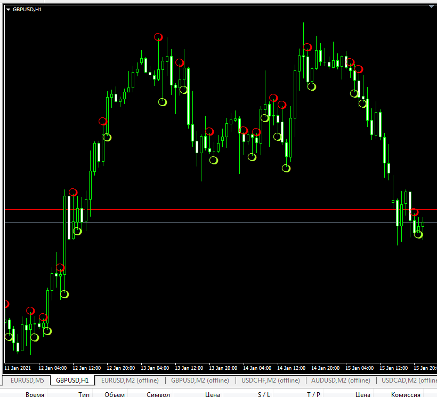
Task: Switch to the GBPUSD,M2 (offline) tab
Action: click(x=200, y=380)
